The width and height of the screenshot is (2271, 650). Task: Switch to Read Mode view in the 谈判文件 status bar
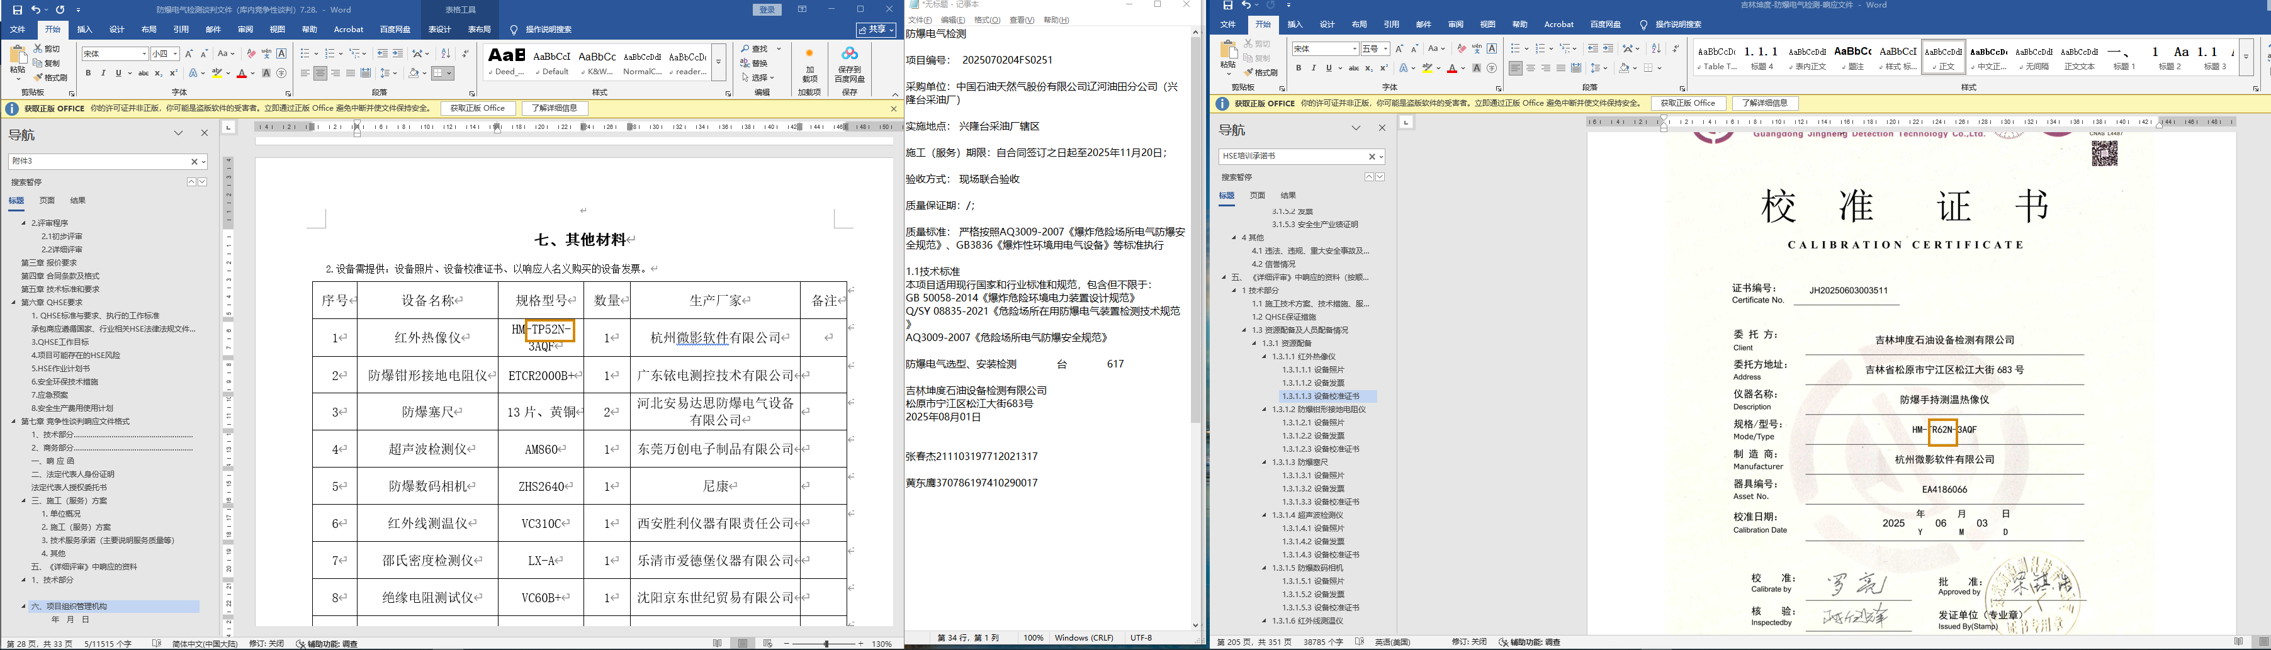pos(718,644)
